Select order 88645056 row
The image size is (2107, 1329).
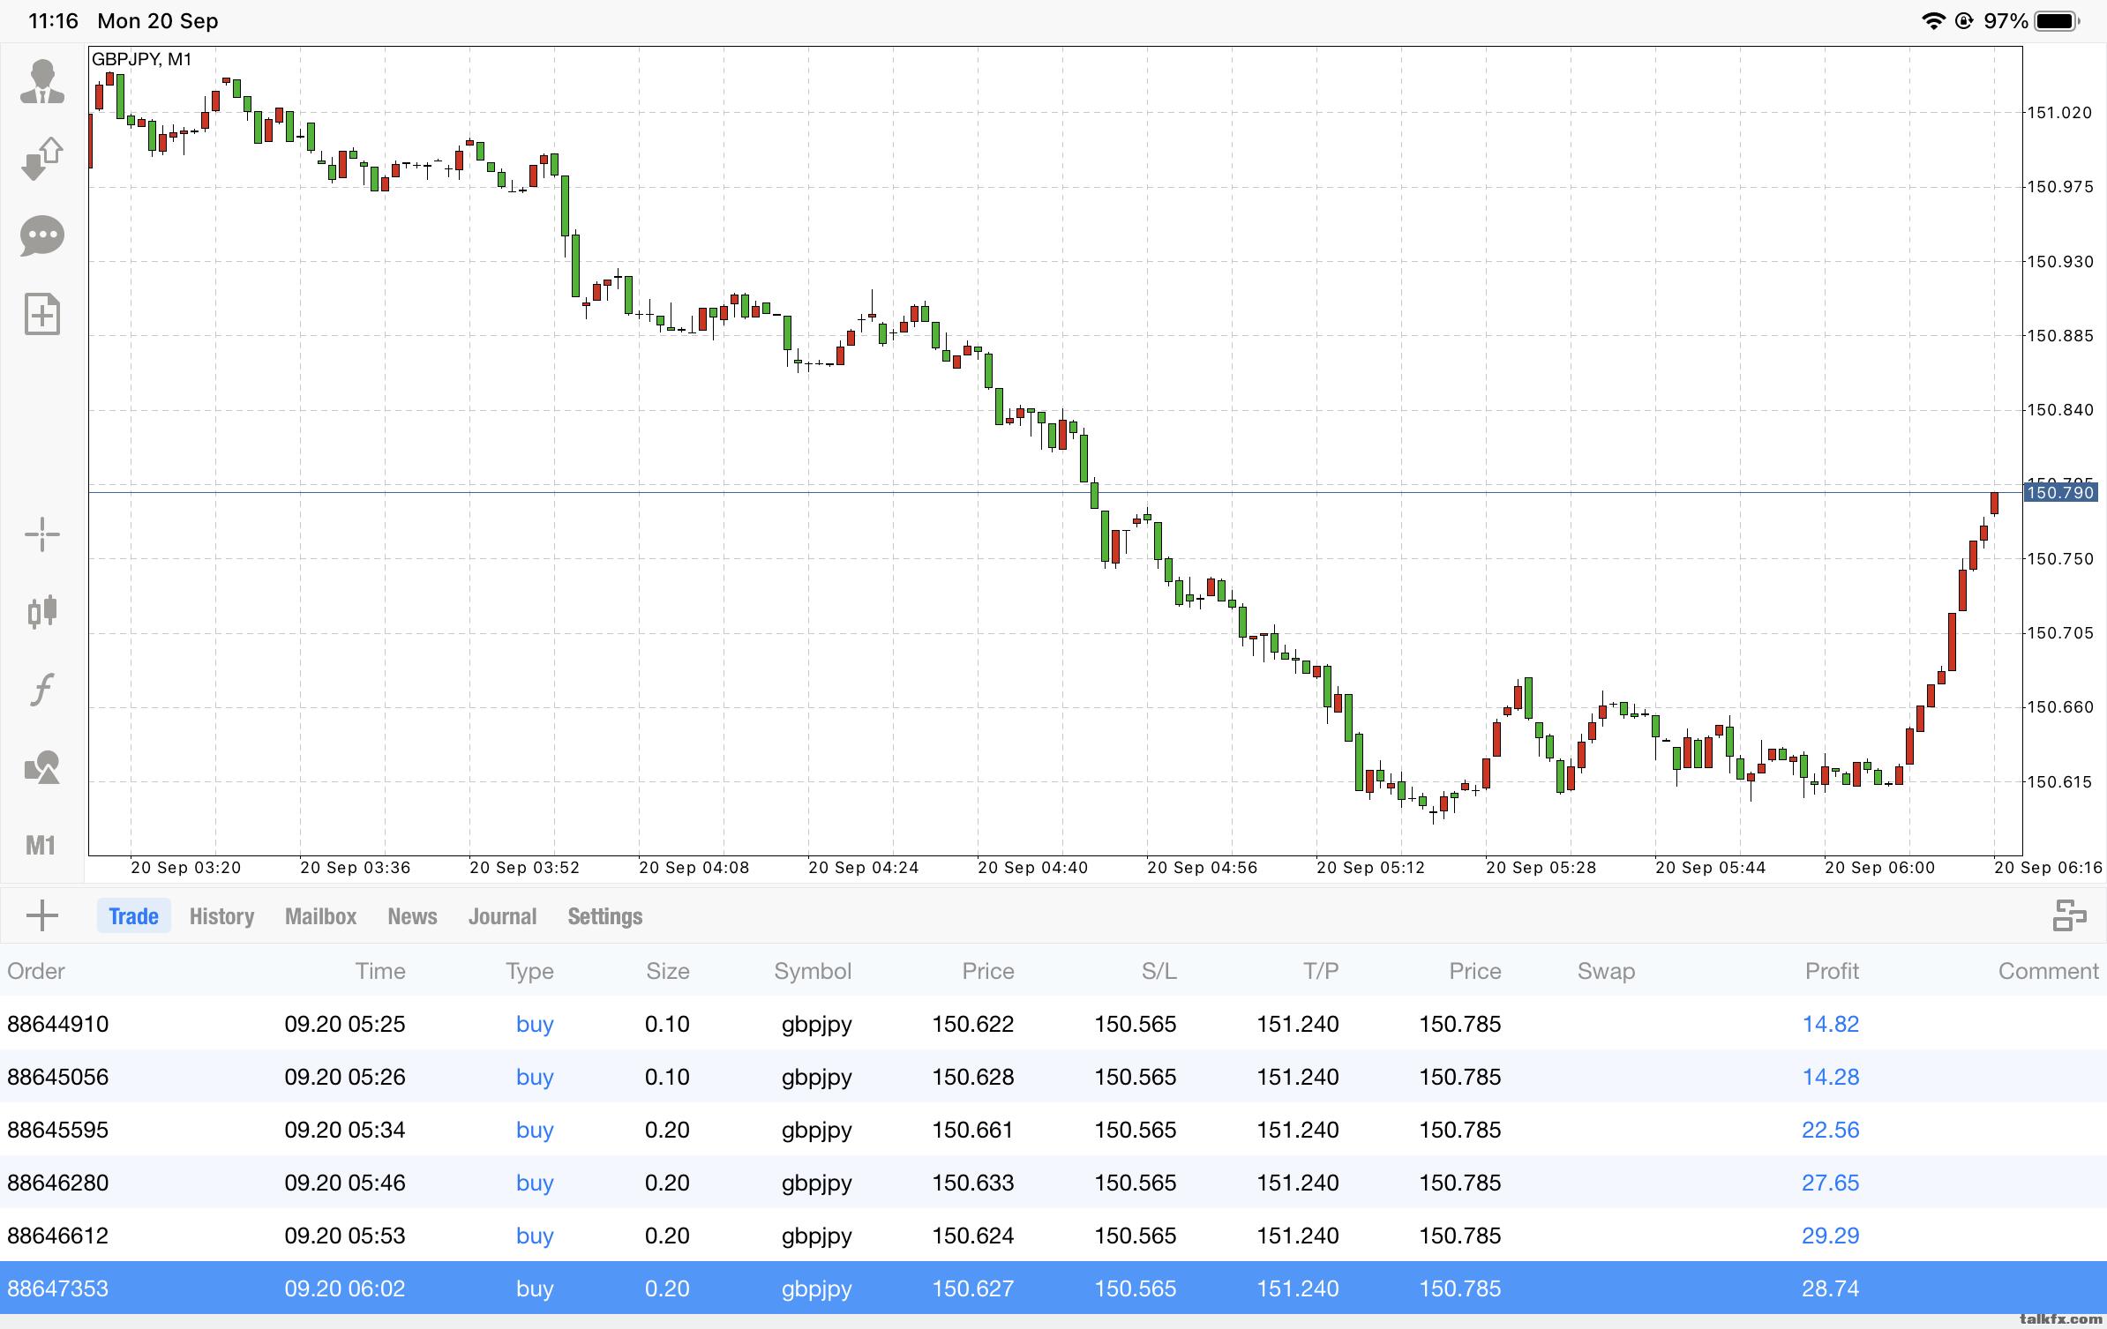(x=1053, y=1076)
